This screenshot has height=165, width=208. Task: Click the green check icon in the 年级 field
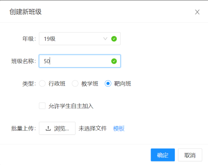[x=114, y=39]
